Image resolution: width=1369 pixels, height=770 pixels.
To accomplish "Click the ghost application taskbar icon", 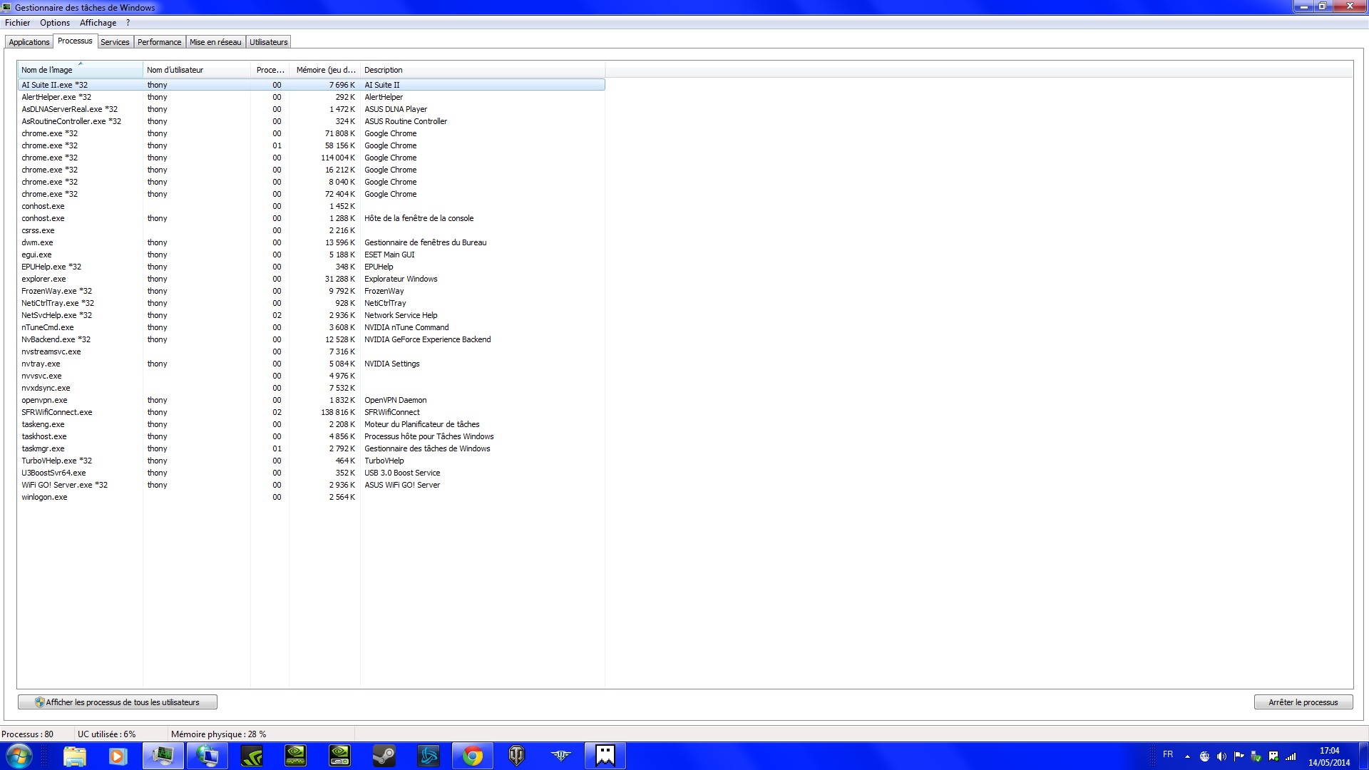I will point(605,756).
